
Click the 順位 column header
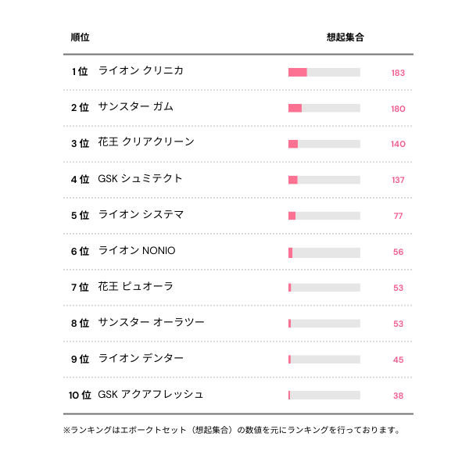[x=80, y=38]
